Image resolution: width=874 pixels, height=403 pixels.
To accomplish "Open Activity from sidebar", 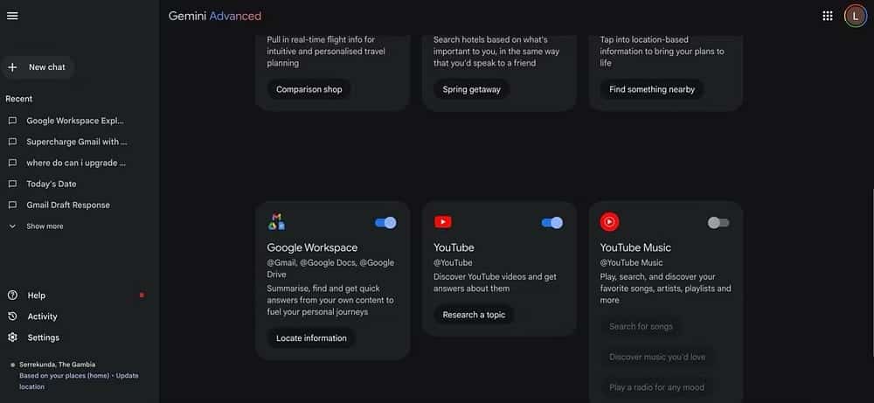I will coord(42,316).
